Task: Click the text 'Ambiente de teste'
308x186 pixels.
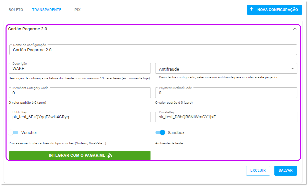Action: (x=169, y=143)
